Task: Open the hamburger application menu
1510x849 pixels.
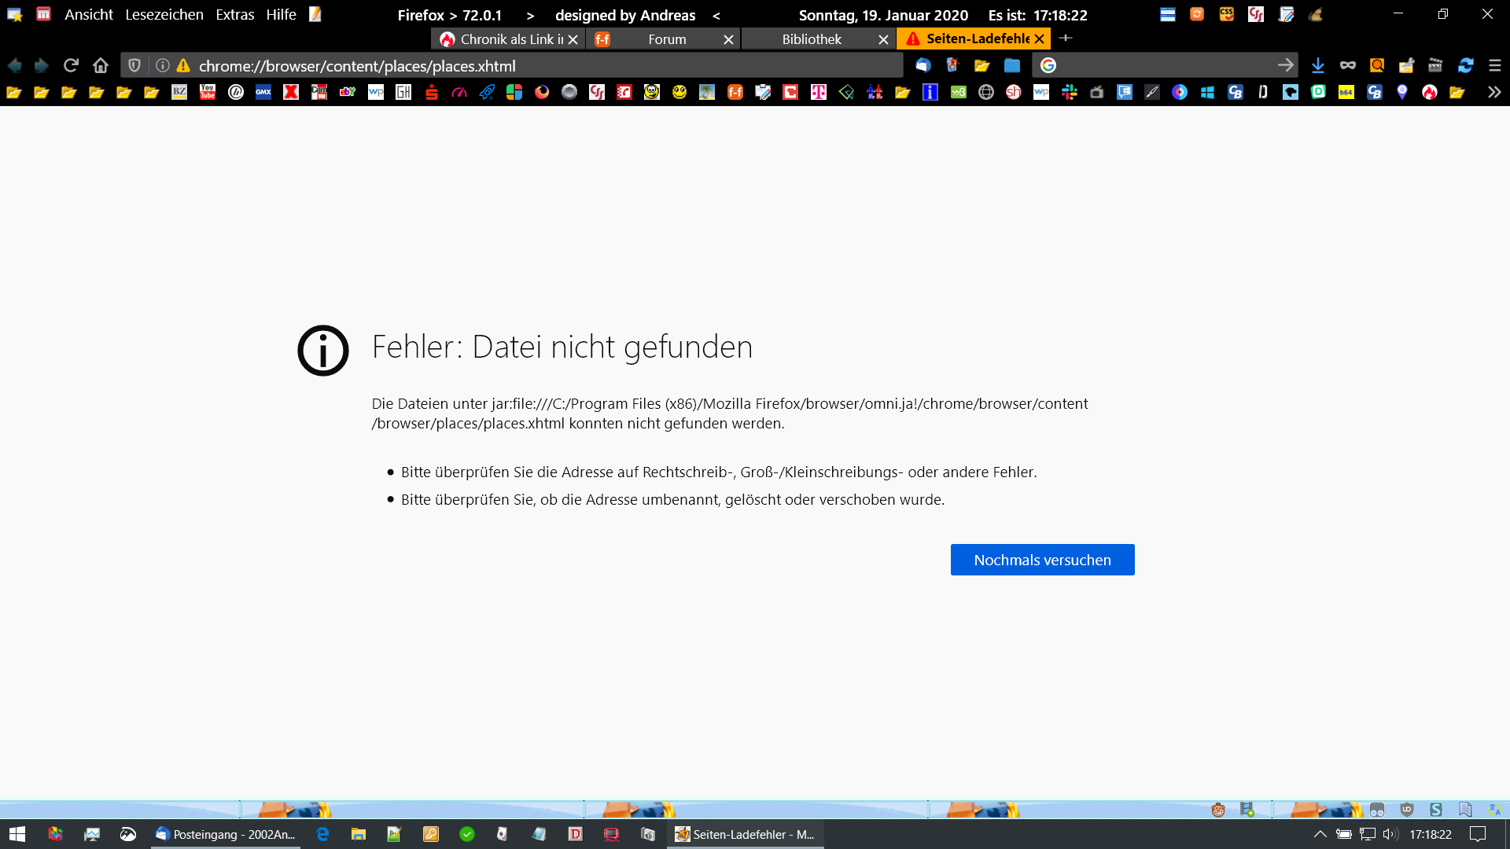Action: tap(1495, 65)
